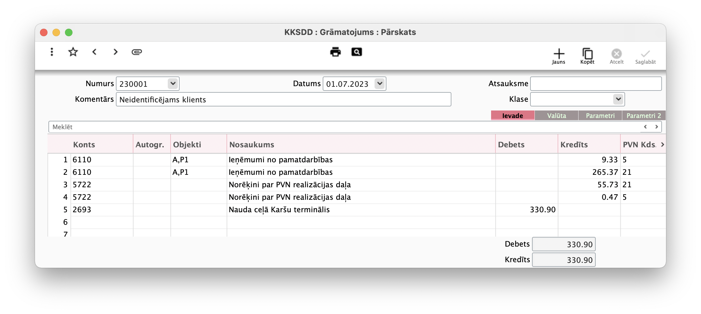Click credit amount 0.47

tap(589, 197)
